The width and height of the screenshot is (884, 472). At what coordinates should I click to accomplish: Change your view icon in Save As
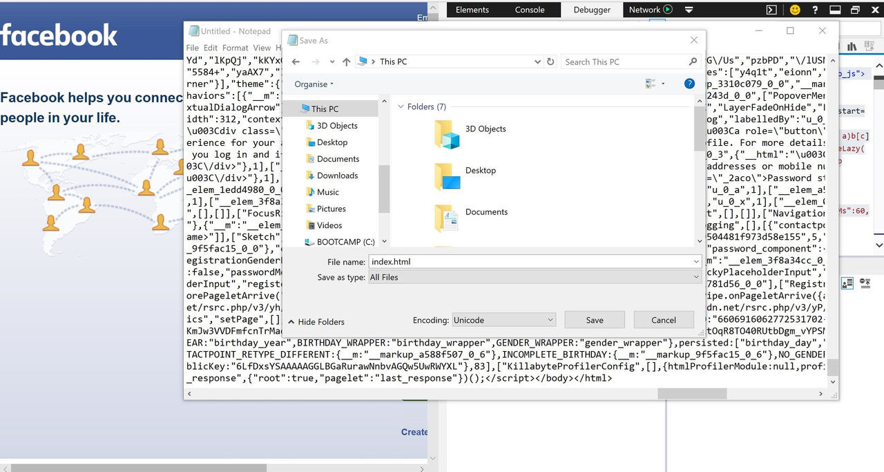(x=650, y=84)
